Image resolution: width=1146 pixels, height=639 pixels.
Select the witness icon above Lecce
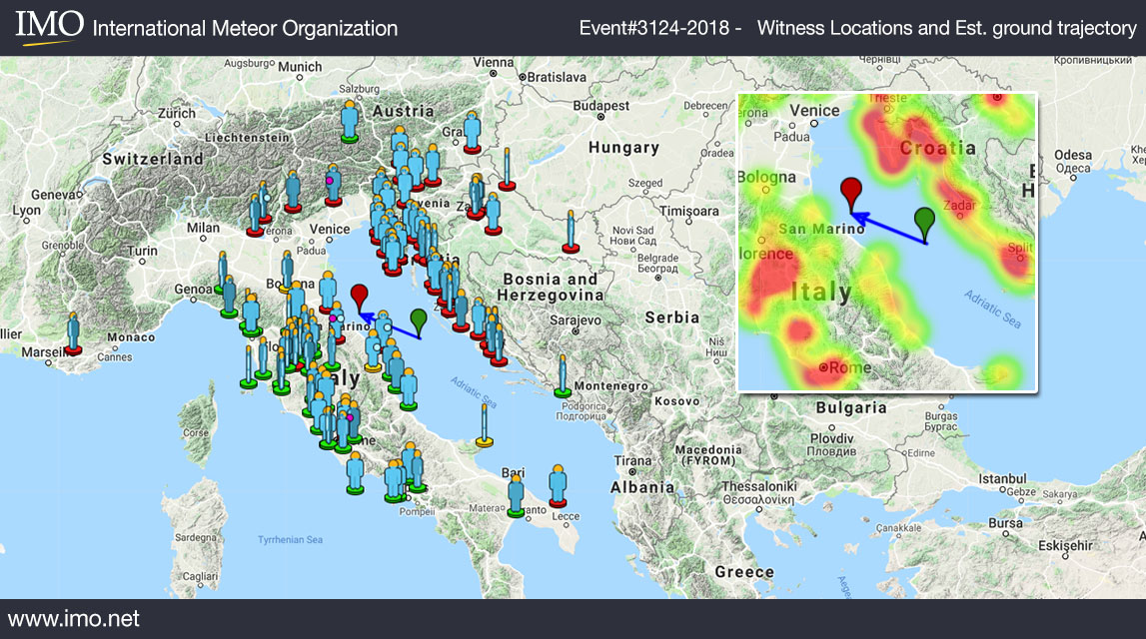point(558,485)
